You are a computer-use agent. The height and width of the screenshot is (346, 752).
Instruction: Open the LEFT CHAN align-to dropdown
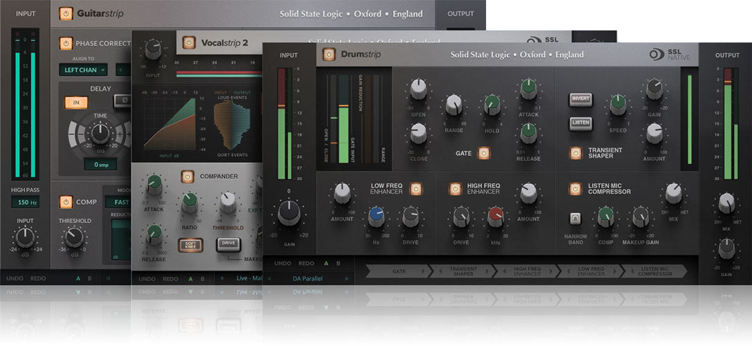[x=83, y=70]
